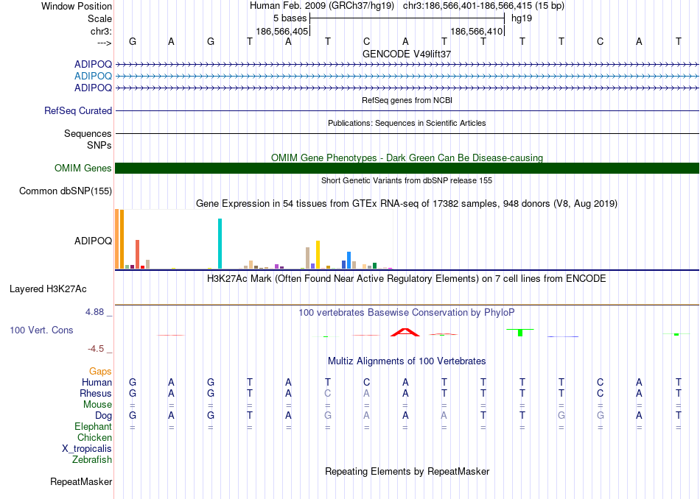The image size is (700, 499).
Task: Click the Window Position label
Action: click(x=77, y=6)
